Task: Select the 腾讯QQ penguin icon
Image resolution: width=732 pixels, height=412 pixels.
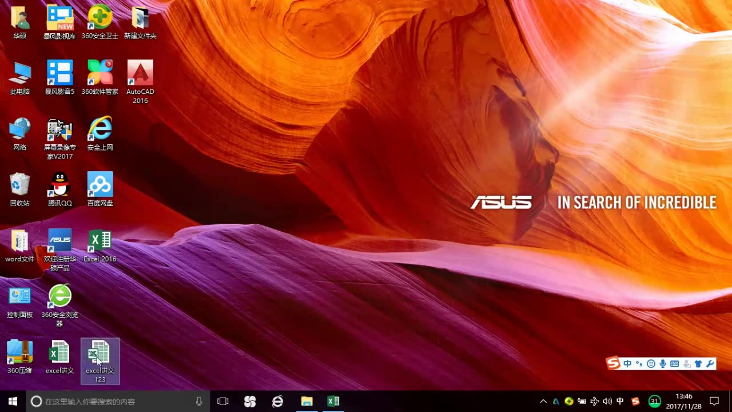Action: click(x=60, y=190)
